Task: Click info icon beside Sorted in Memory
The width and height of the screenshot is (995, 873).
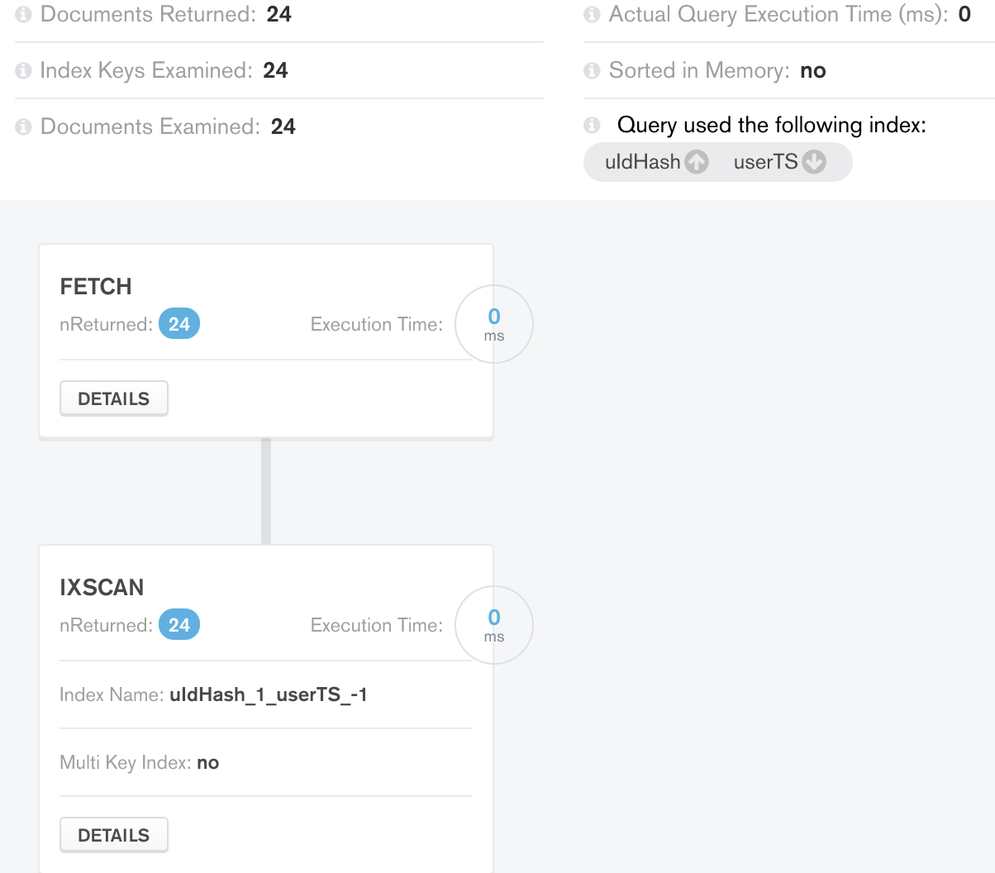Action: pyautogui.click(x=592, y=71)
